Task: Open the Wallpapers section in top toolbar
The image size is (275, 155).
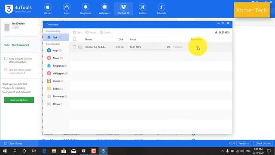Action: click(x=104, y=9)
